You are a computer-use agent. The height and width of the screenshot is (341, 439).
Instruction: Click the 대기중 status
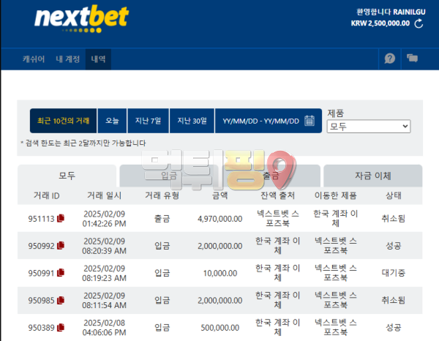394,273
